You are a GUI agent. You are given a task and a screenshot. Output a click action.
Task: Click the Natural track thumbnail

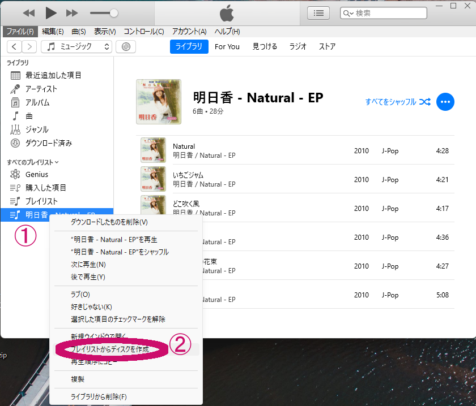153,150
